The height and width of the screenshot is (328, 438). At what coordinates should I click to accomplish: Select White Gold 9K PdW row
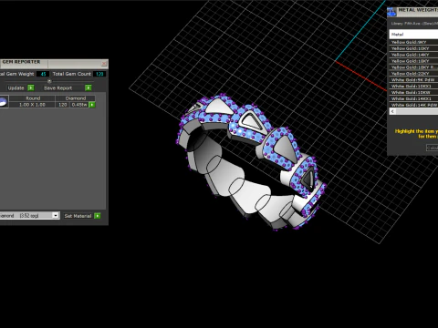click(413, 80)
